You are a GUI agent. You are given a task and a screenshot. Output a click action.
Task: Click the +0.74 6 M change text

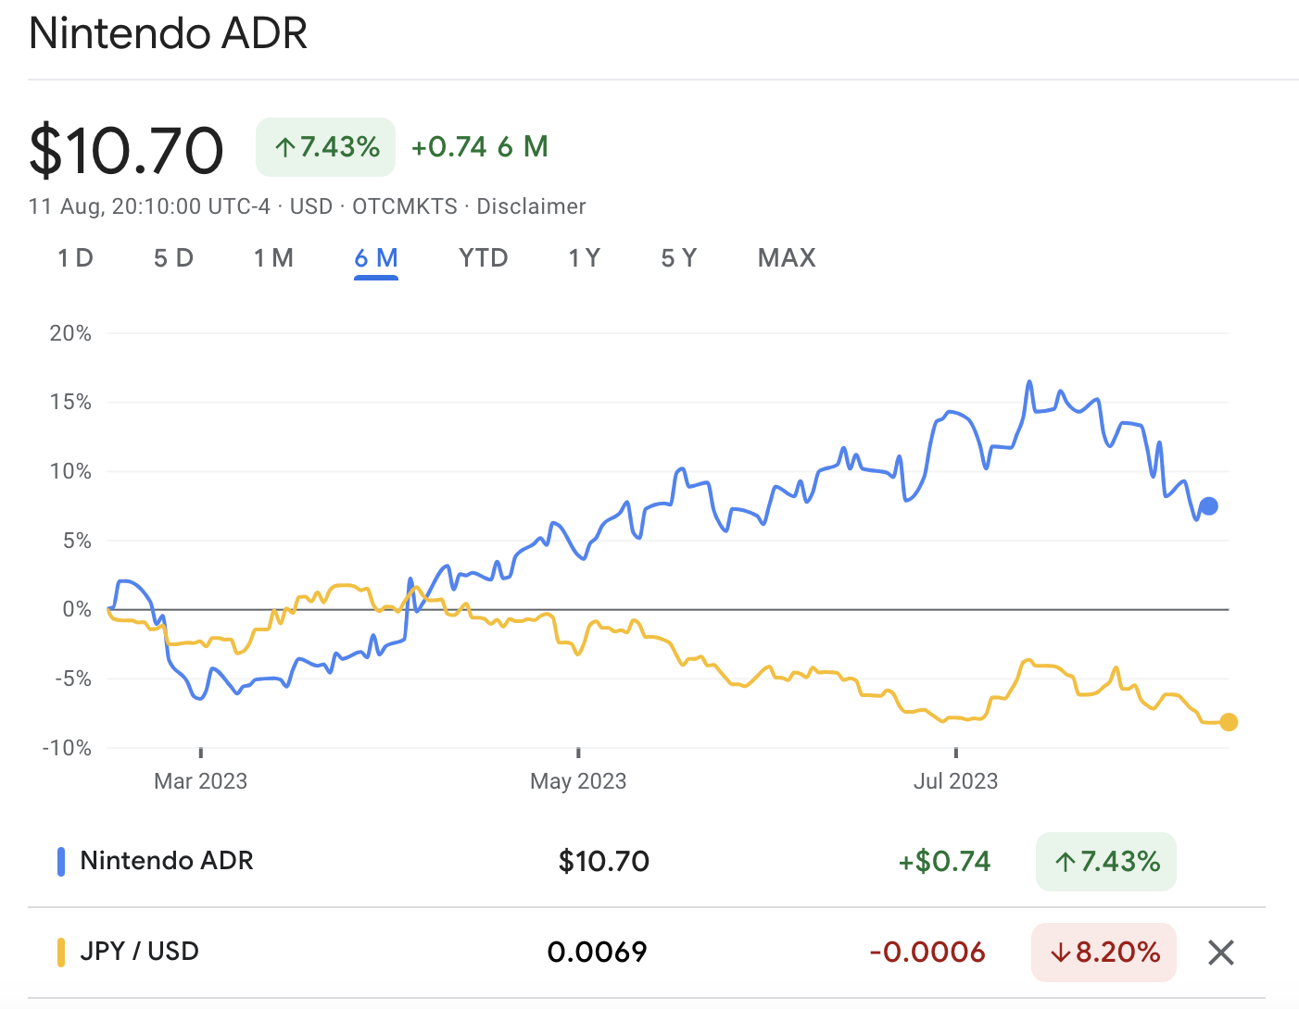click(x=480, y=147)
